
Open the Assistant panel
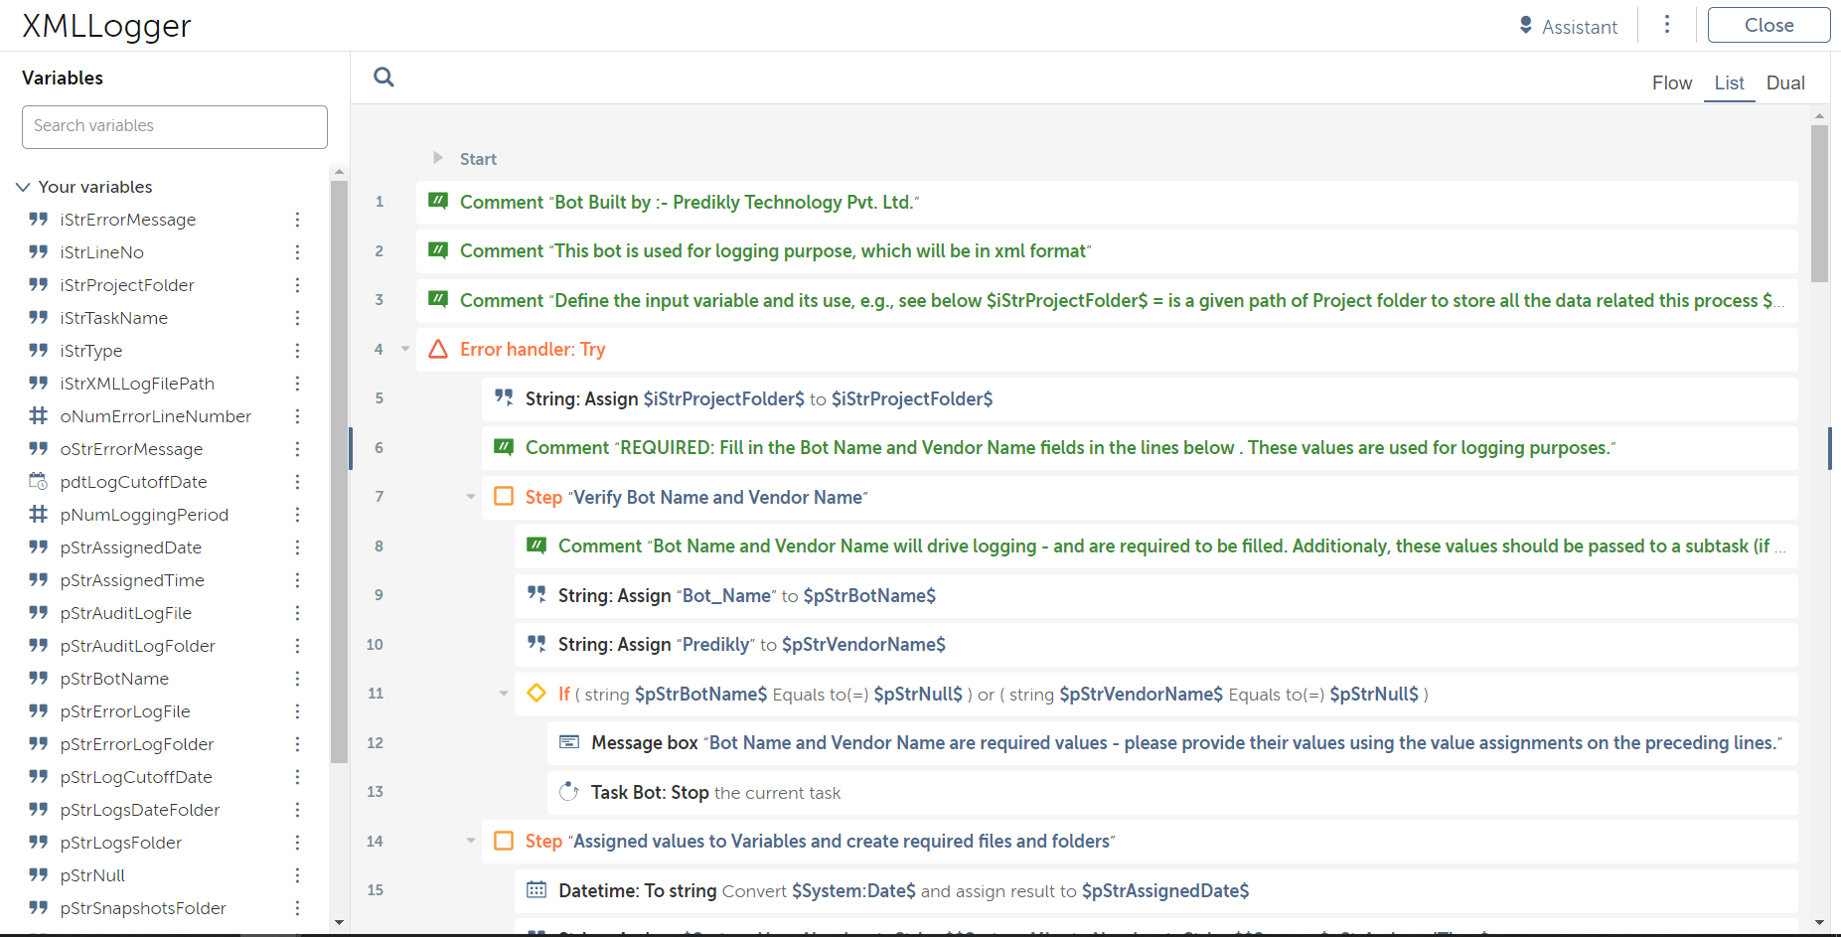point(1569,27)
